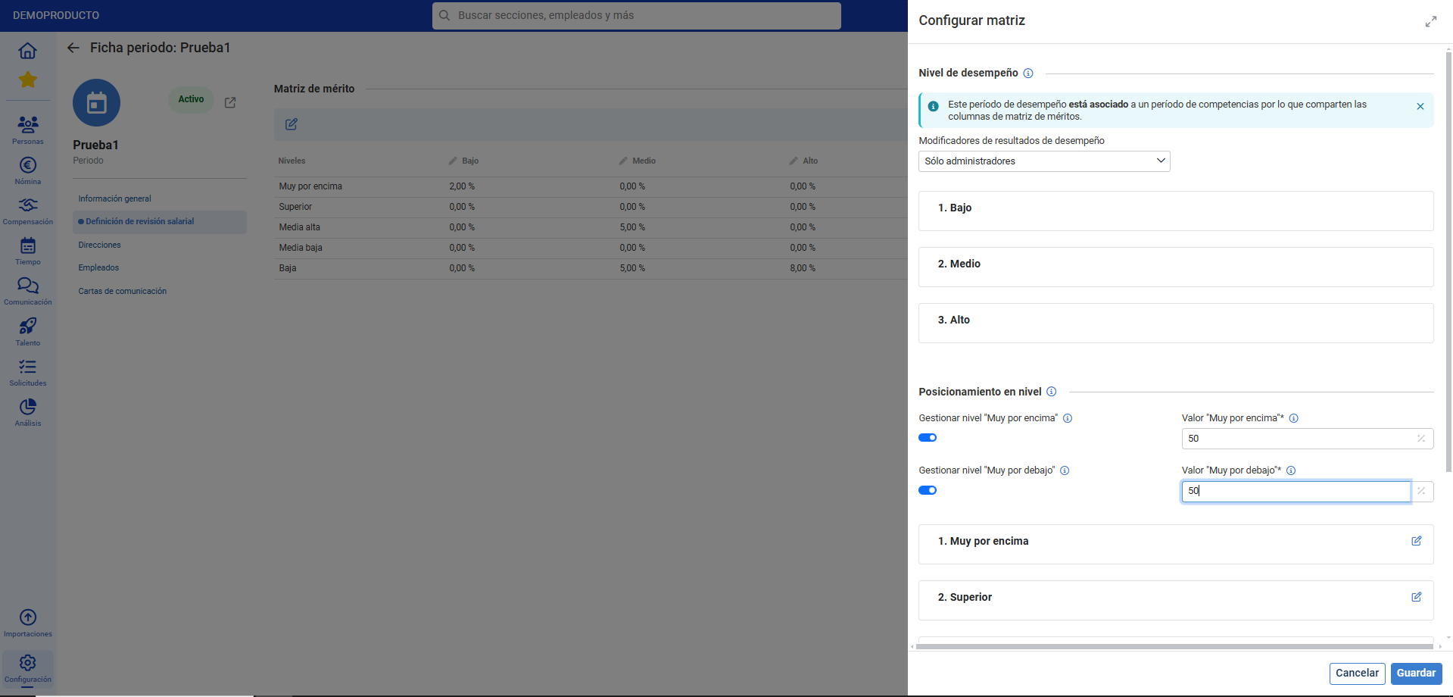Expand the Configurar matriz panel to fullscreen
1453x697 pixels.
click(x=1430, y=22)
